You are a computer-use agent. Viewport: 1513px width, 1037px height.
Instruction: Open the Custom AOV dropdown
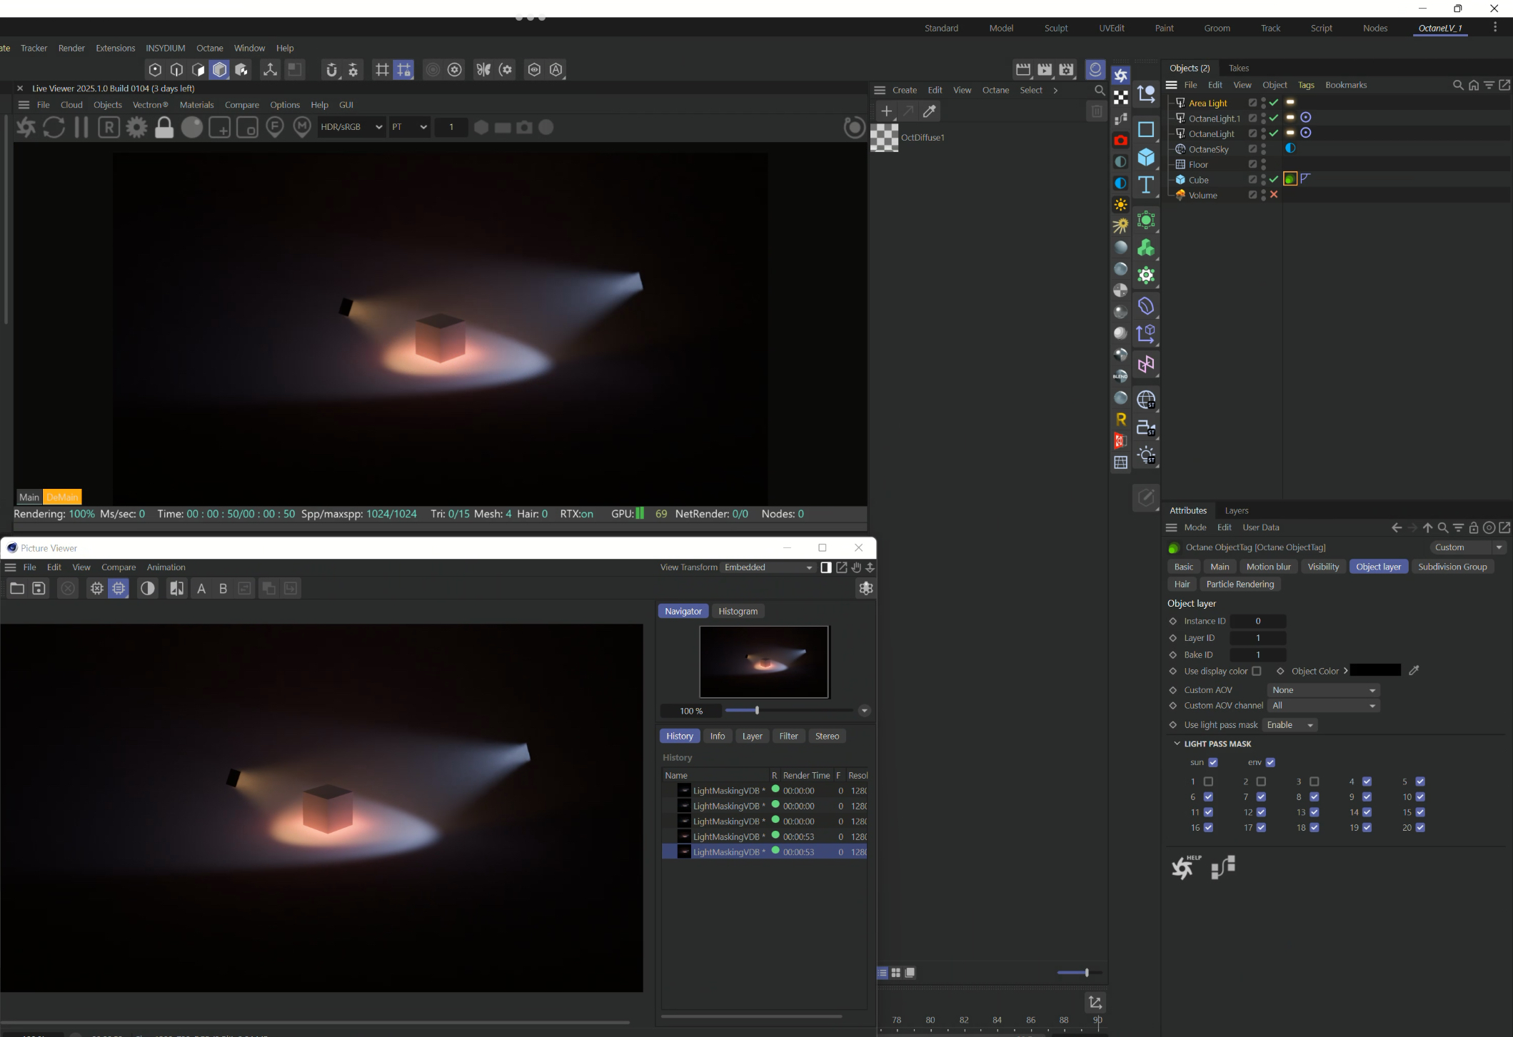pos(1323,690)
